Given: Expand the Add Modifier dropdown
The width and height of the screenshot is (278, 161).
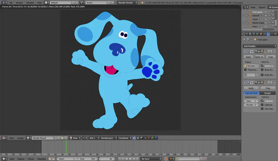Looking at the screenshot, I should coord(259,46).
